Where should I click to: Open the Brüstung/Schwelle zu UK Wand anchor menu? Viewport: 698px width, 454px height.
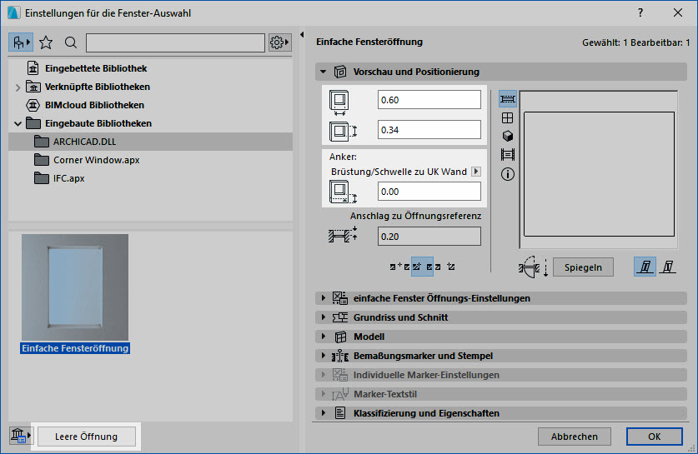pos(476,172)
